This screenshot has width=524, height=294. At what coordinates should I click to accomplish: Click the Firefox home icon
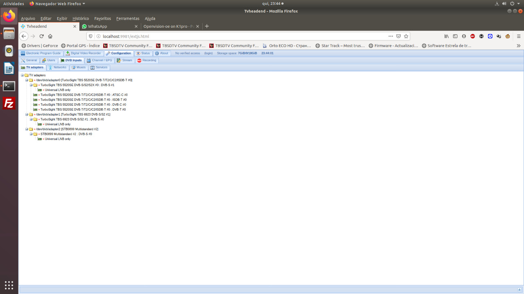tap(50, 36)
